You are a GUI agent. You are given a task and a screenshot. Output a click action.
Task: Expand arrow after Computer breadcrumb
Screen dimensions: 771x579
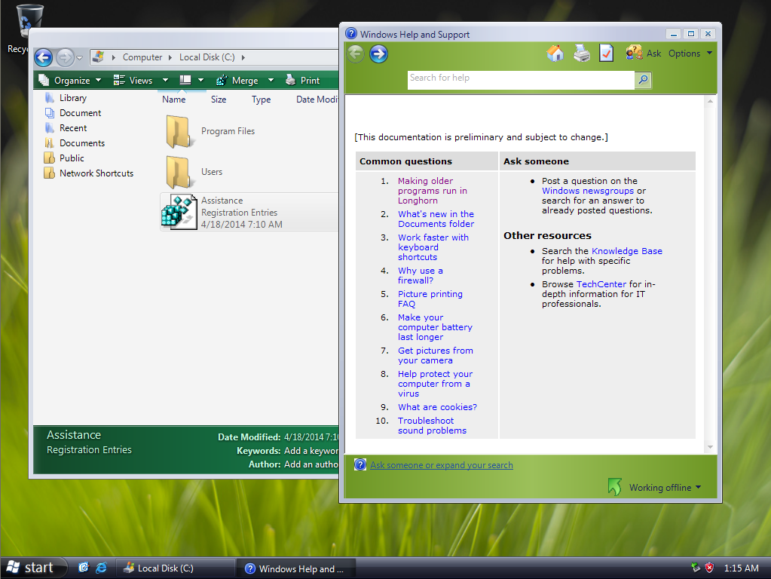coord(170,57)
